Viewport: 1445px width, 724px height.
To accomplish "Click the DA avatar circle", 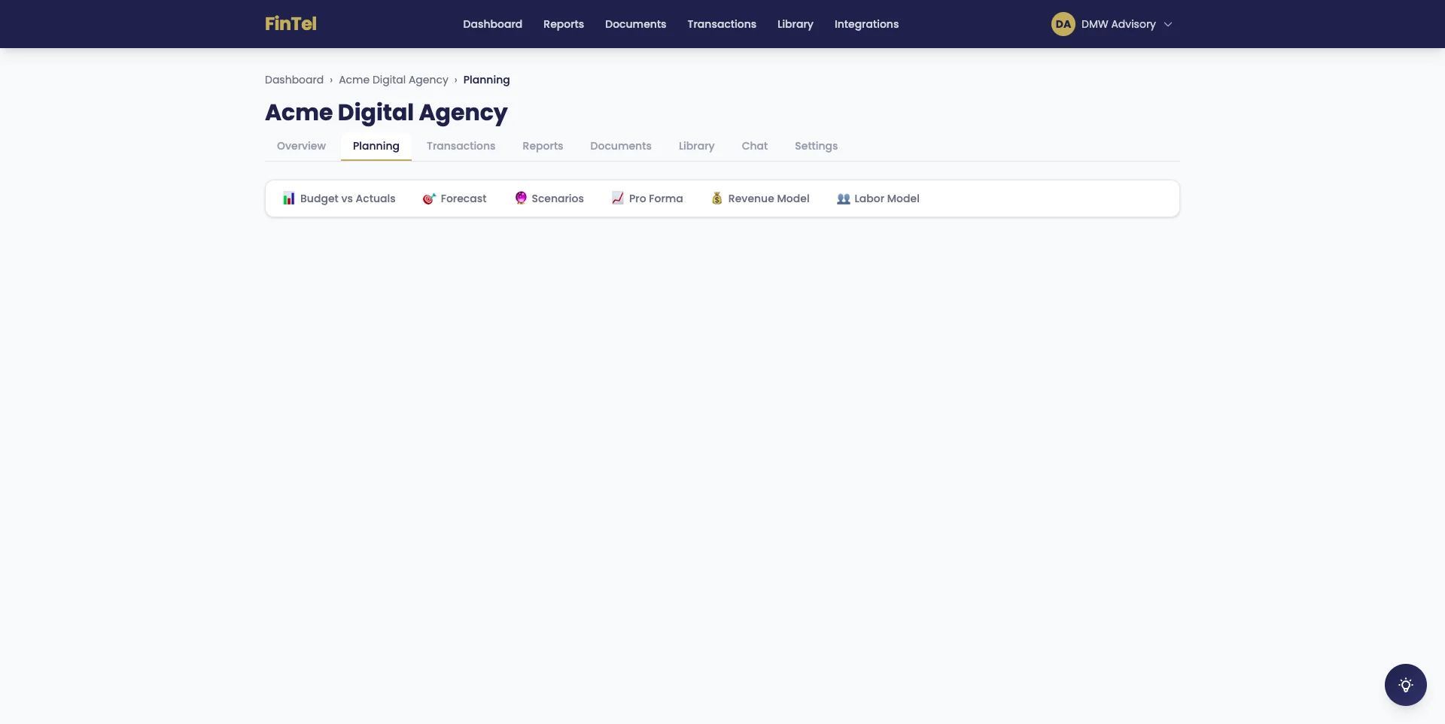I will coord(1063,23).
